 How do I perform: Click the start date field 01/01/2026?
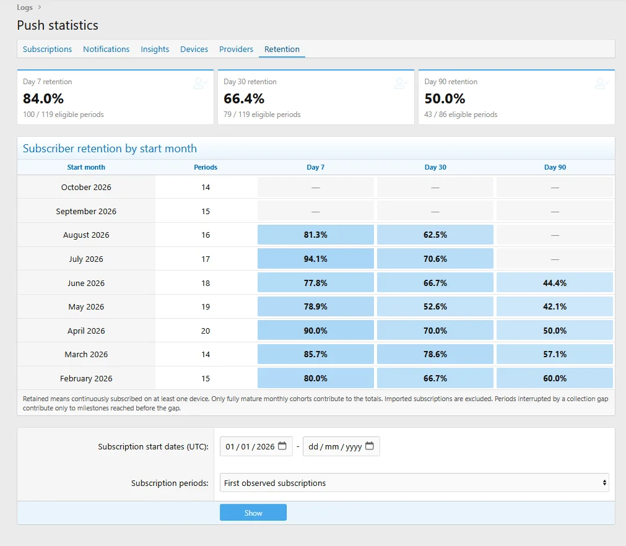256,446
